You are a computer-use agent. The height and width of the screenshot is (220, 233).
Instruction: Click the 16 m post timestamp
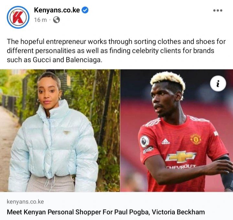40,20
